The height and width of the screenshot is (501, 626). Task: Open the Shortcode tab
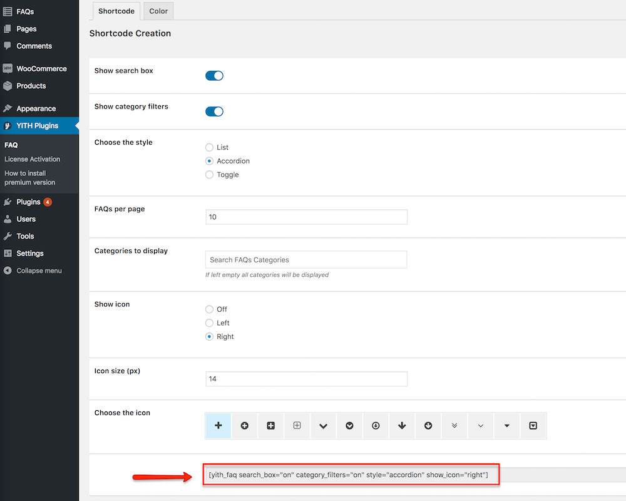click(x=116, y=11)
